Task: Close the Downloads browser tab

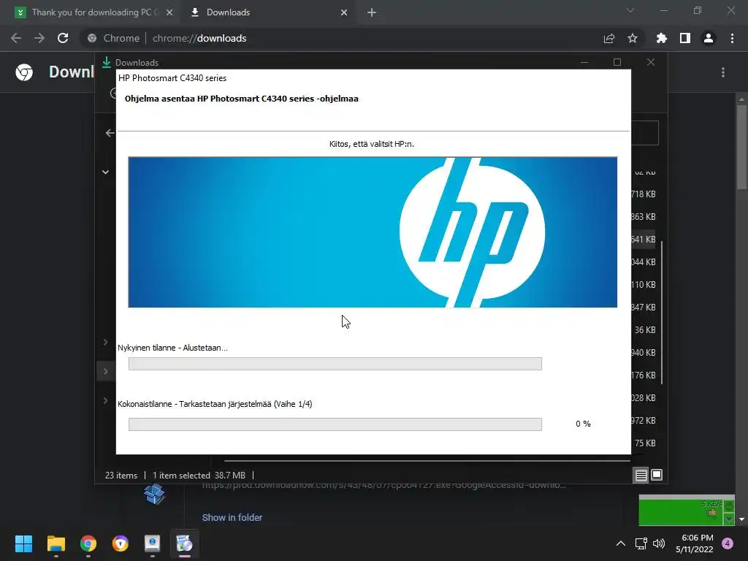Action: coord(344,12)
